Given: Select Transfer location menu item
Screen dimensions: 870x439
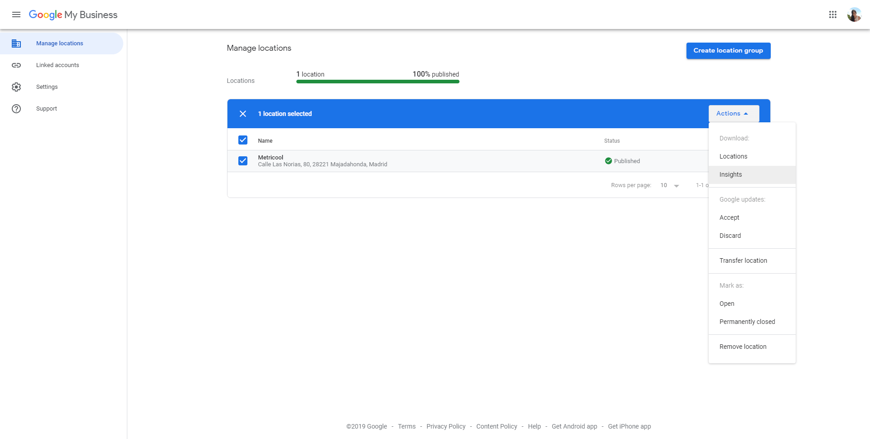Looking at the screenshot, I should (x=752, y=261).
